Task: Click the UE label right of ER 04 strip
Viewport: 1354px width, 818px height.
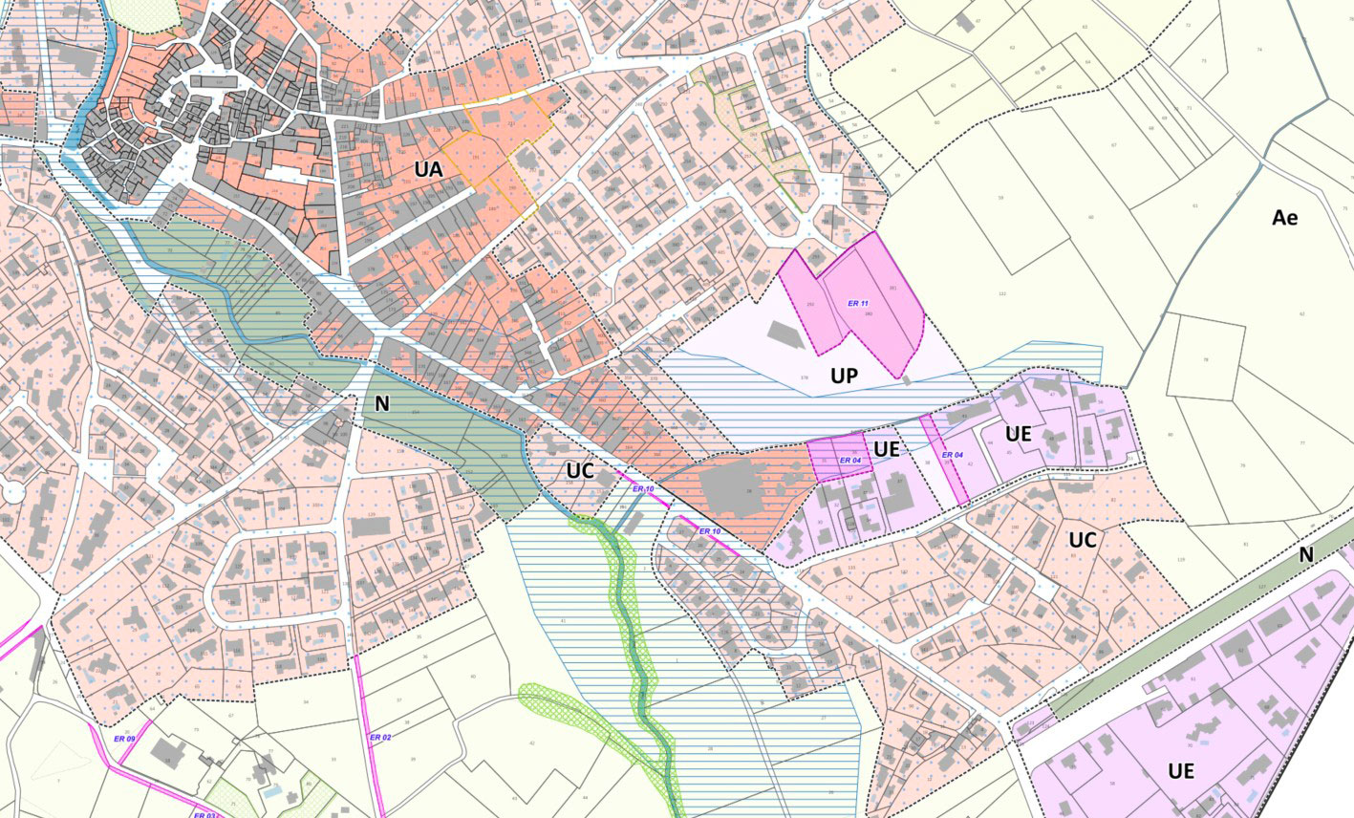Action: (x=1019, y=434)
